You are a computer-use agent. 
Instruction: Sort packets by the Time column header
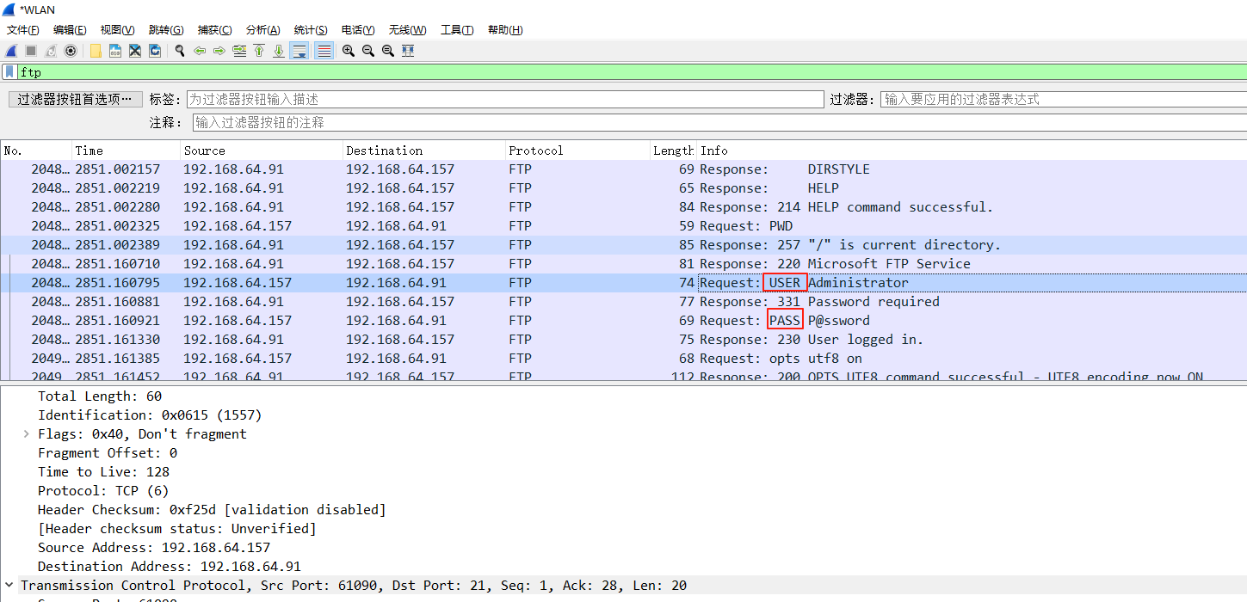[x=126, y=150]
